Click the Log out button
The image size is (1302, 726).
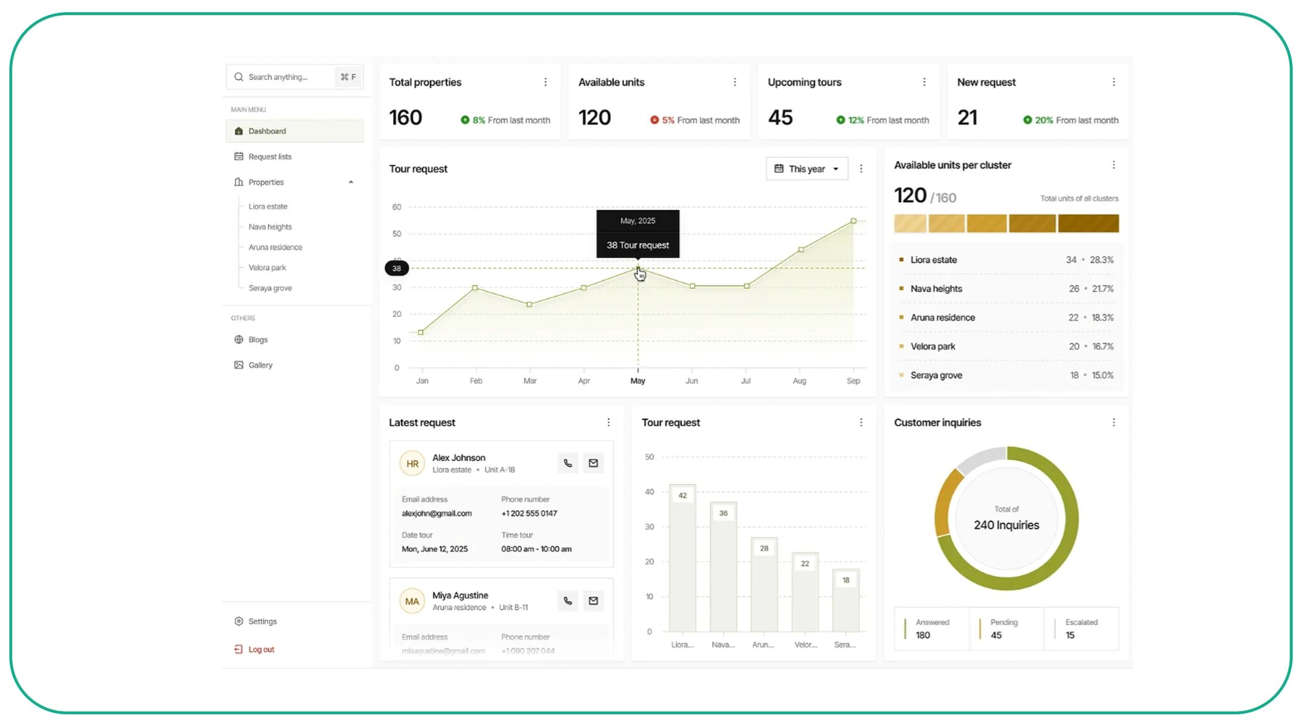[261, 649]
